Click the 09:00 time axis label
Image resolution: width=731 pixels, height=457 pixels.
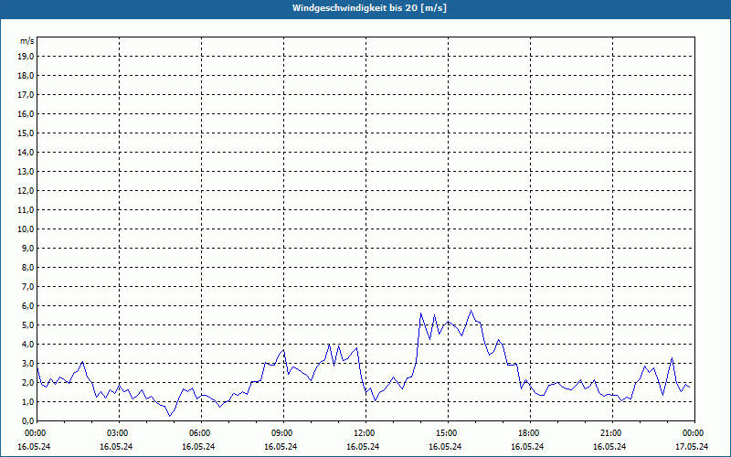(283, 433)
